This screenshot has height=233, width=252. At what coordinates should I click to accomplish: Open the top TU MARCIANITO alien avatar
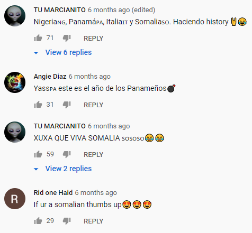[x=15, y=16]
